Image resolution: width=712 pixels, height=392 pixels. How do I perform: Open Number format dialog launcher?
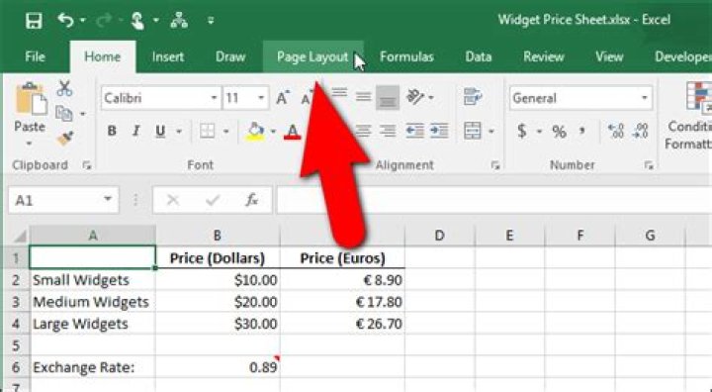(x=649, y=166)
